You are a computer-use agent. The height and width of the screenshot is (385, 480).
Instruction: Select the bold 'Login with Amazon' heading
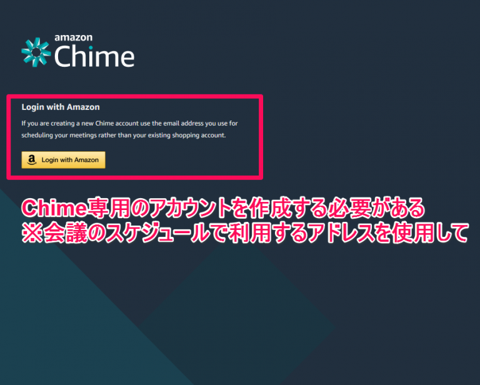tap(61, 107)
